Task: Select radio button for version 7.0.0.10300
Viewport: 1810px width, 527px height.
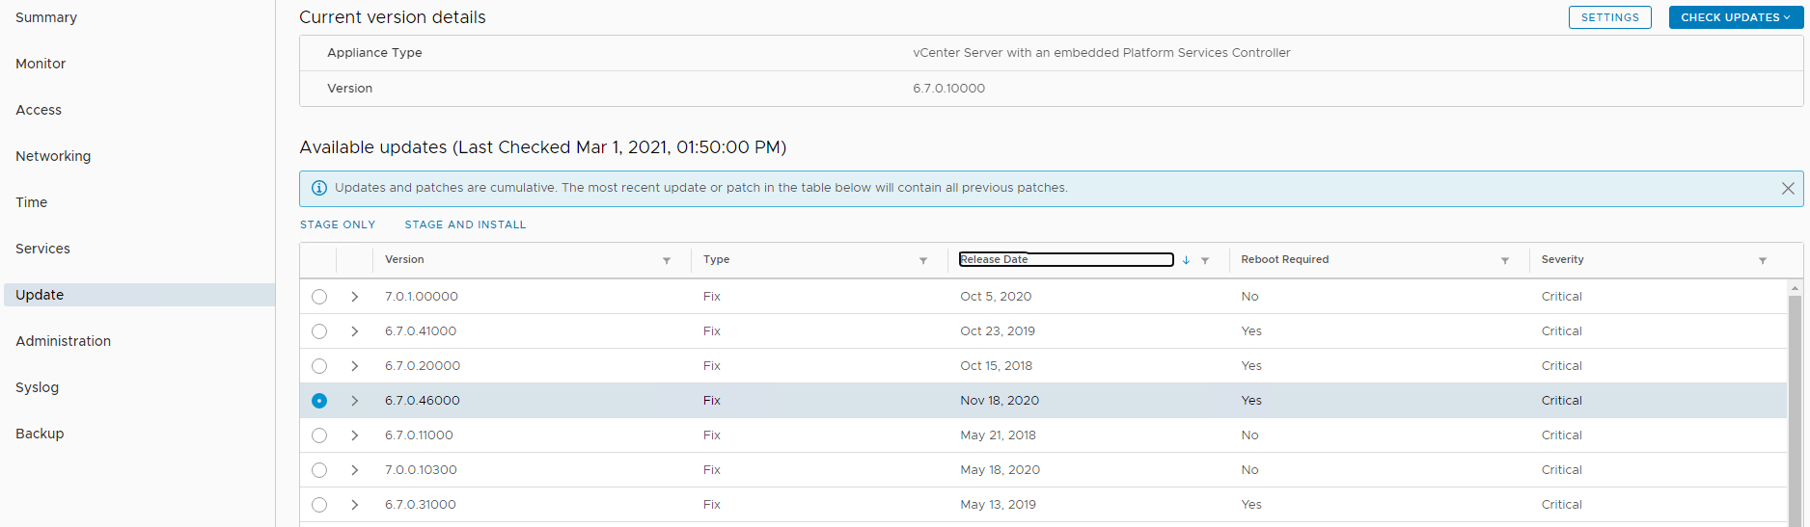Action: tap(319, 470)
